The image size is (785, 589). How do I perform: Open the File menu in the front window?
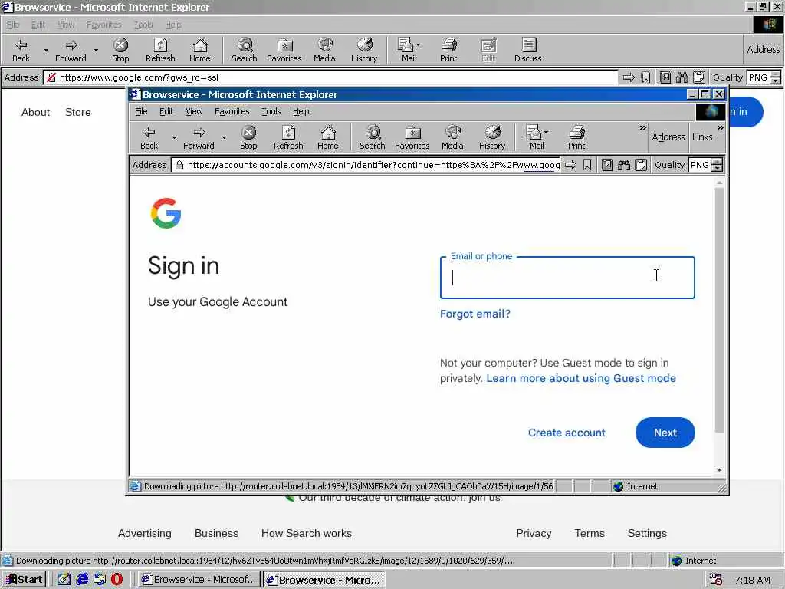(x=141, y=111)
